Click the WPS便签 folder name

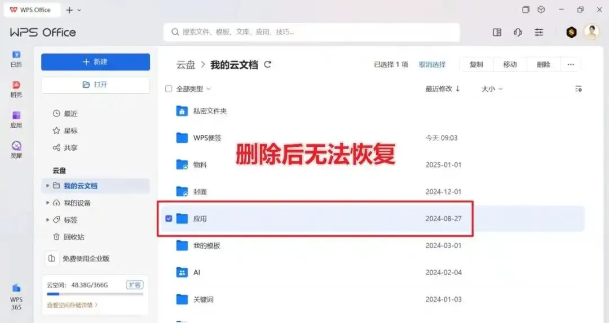(208, 138)
